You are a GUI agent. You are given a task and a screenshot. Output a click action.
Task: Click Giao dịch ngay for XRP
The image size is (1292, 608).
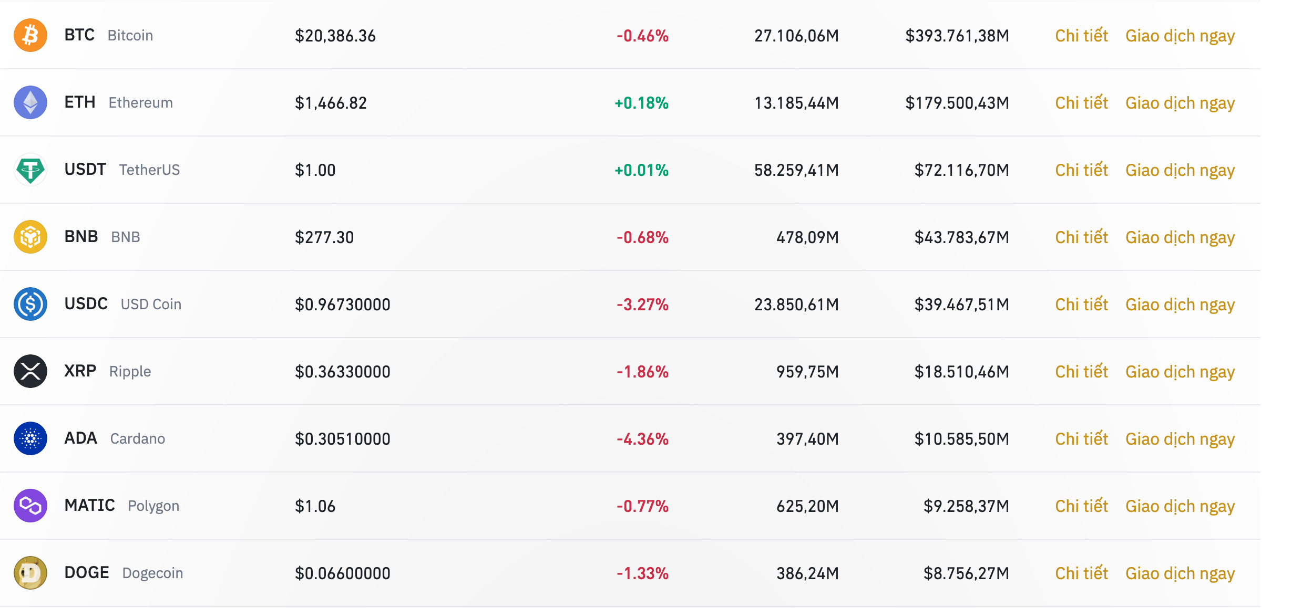(1180, 372)
